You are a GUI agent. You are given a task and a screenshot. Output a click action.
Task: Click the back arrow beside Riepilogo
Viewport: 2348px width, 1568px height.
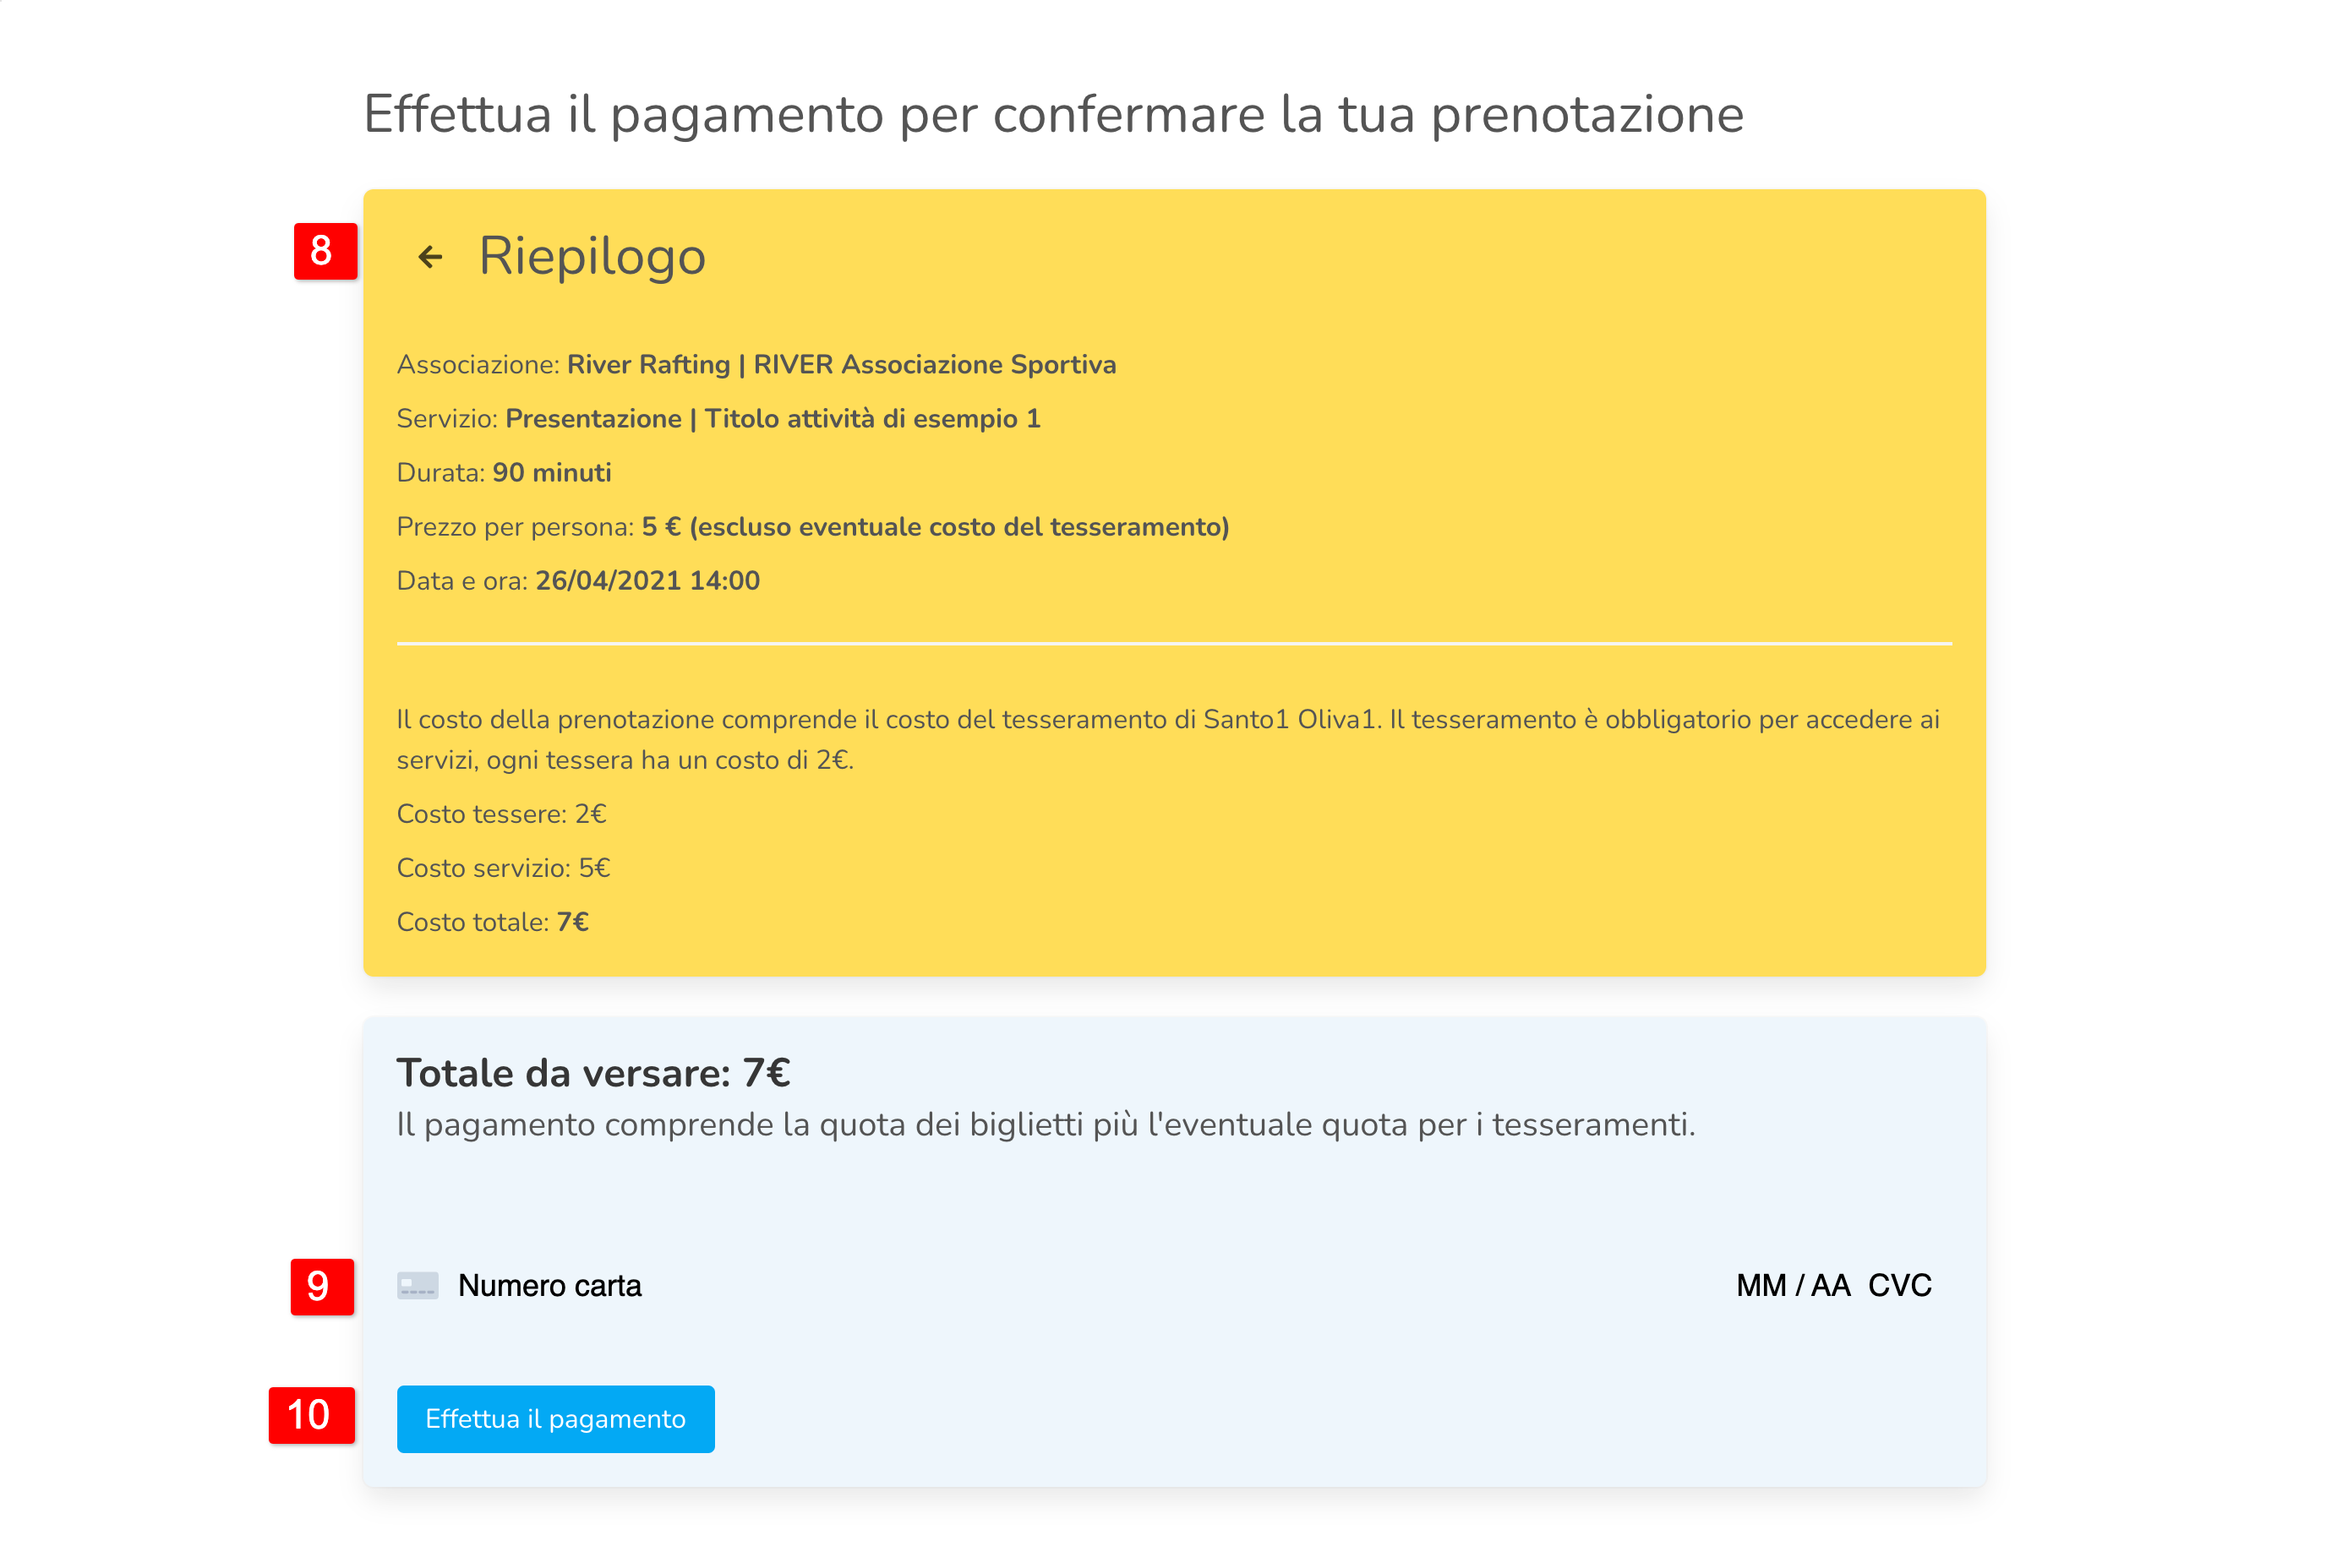430,257
